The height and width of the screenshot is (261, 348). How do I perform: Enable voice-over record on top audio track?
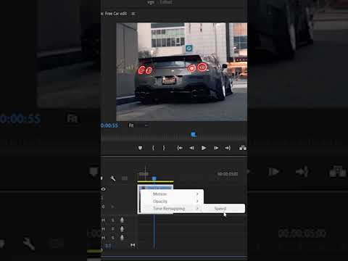click(122, 220)
